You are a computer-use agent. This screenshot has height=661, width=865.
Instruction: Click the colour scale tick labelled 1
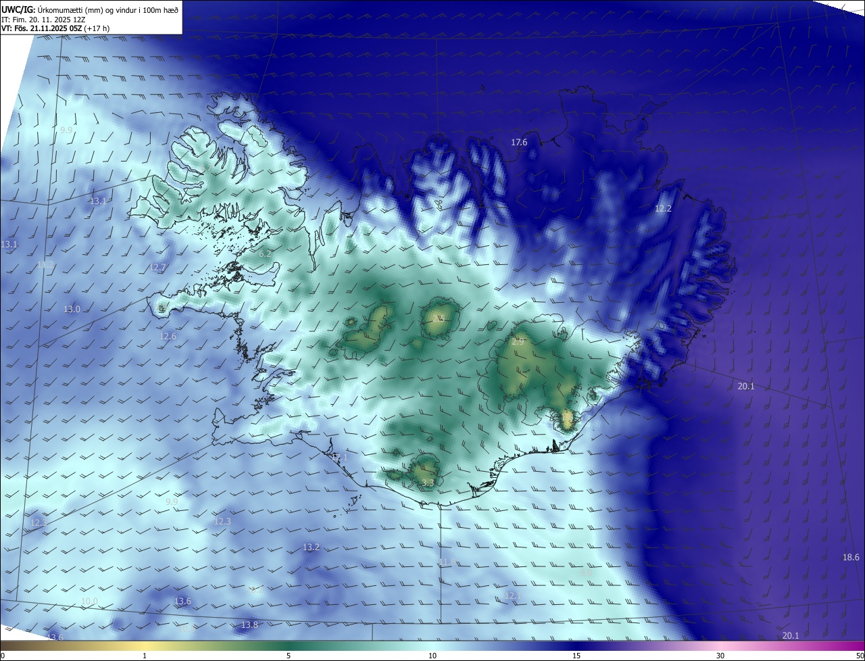click(x=145, y=656)
